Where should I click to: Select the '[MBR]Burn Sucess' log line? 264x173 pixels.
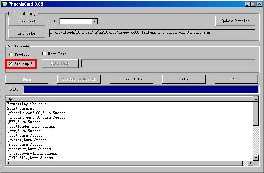tap(24, 122)
